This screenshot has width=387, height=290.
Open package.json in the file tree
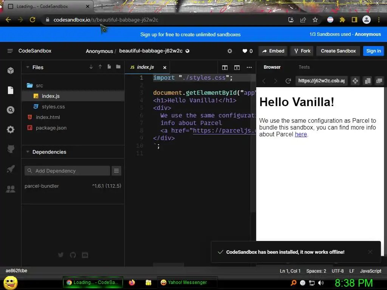pyautogui.click(x=73, y=128)
